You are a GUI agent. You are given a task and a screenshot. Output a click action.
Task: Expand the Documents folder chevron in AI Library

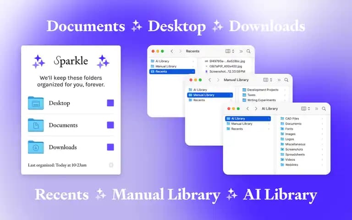click(322, 124)
